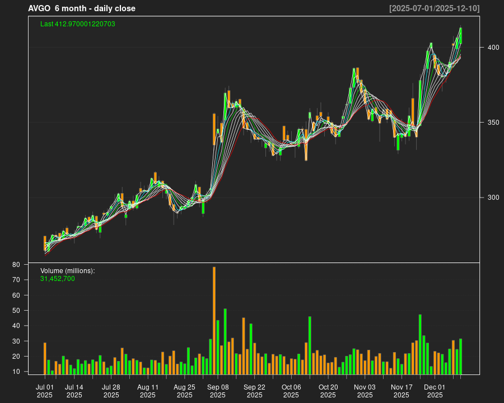Select the Last 412.97 price label
The height and width of the screenshot is (403, 504).
point(78,24)
